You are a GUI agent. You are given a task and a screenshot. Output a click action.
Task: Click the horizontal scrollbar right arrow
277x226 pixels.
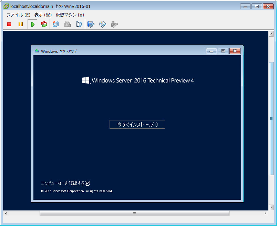[x=265, y=214]
